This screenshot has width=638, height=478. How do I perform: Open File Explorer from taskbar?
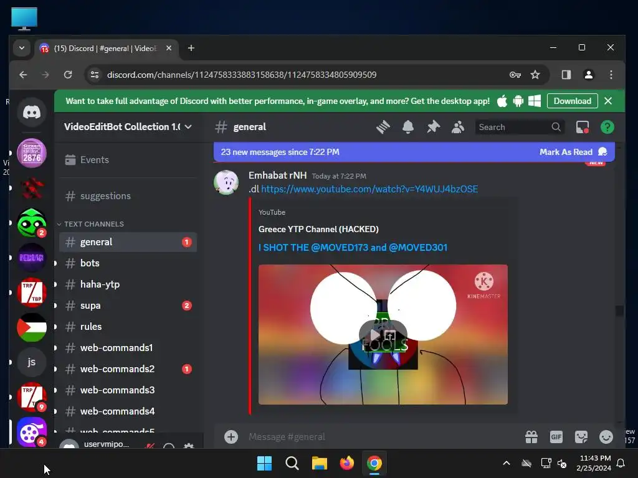point(320,463)
